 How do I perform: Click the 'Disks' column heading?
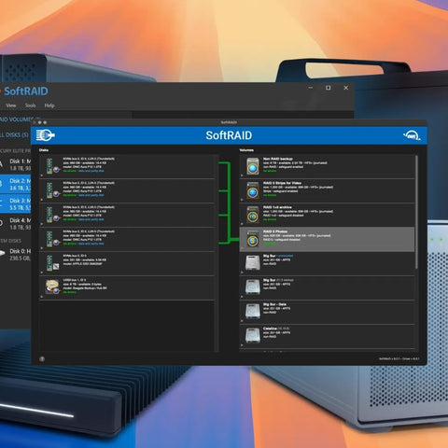click(x=44, y=150)
